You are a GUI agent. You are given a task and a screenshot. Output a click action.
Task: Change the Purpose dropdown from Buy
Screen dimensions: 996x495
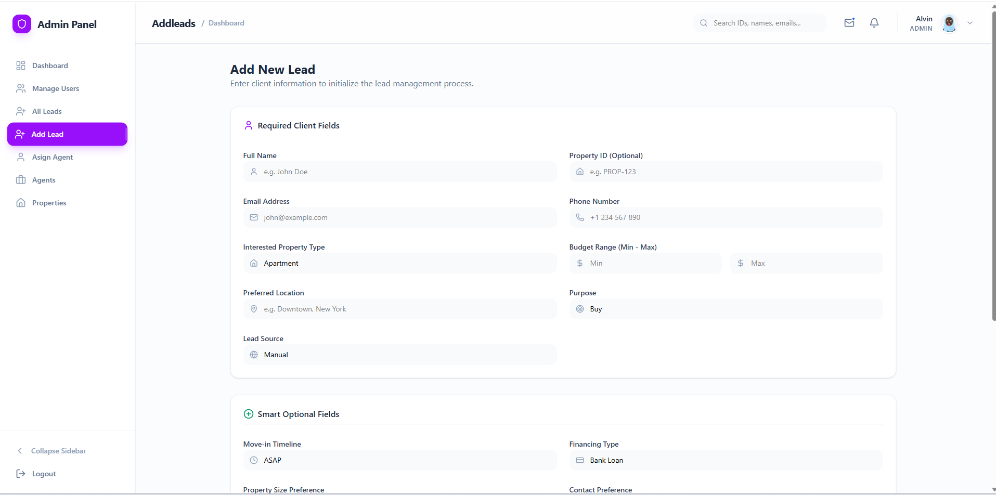coord(726,308)
